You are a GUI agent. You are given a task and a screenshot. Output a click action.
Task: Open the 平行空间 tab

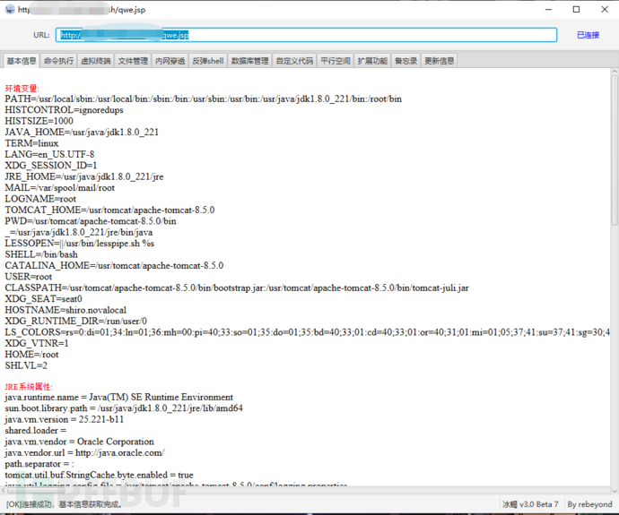tap(336, 61)
